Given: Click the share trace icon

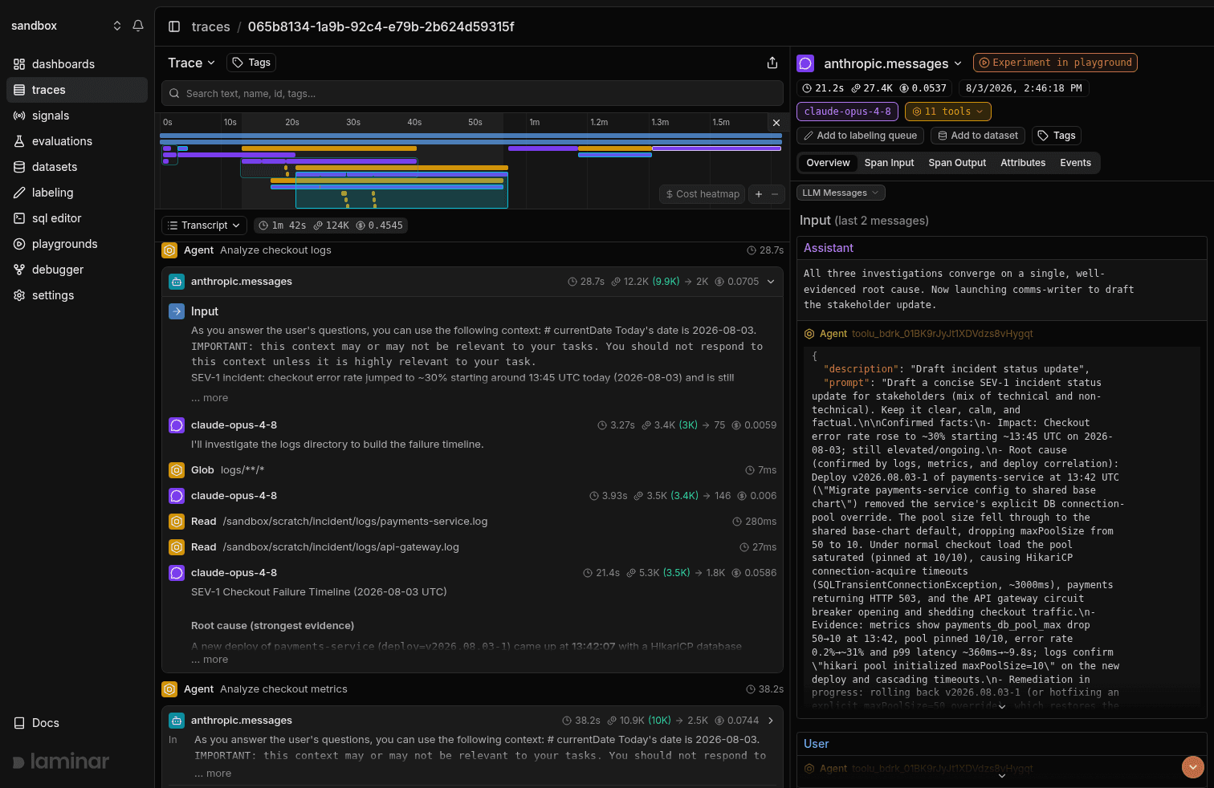Looking at the screenshot, I should pos(772,63).
